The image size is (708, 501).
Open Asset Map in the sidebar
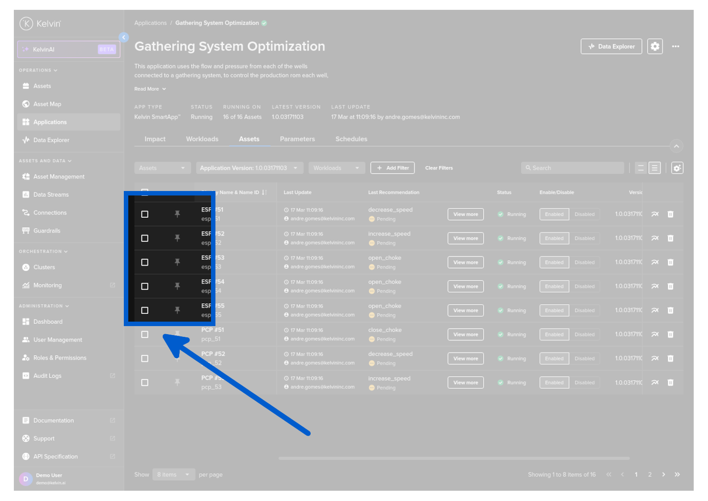coord(47,104)
